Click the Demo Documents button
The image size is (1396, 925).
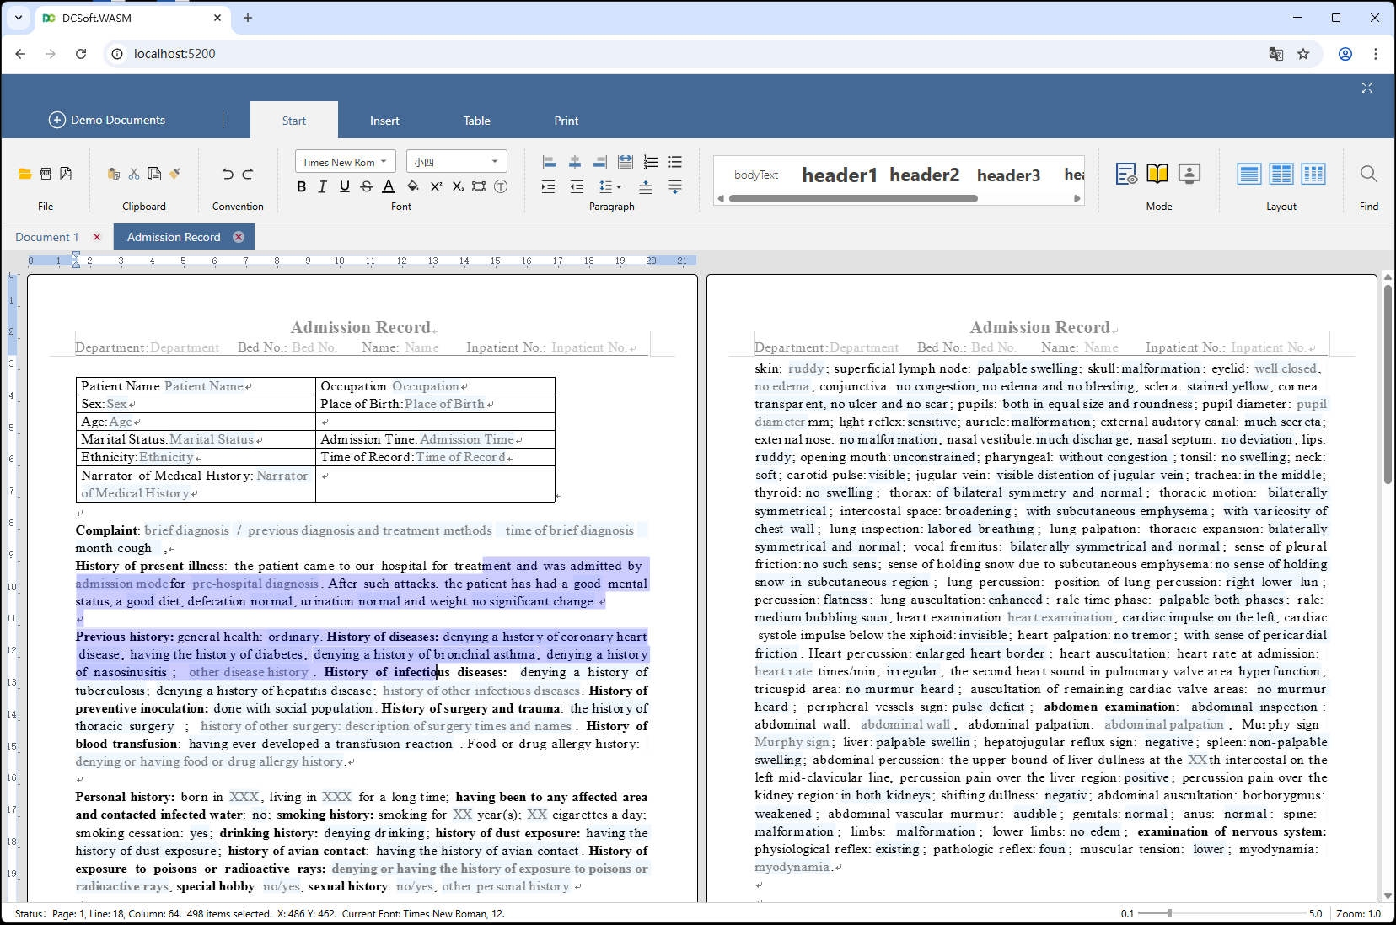[107, 120]
